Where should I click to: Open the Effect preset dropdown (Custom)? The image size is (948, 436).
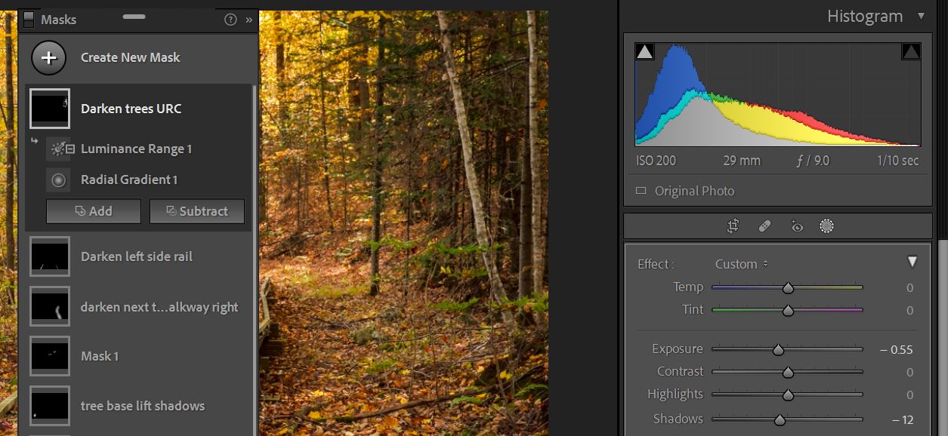(x=741, y=264)
